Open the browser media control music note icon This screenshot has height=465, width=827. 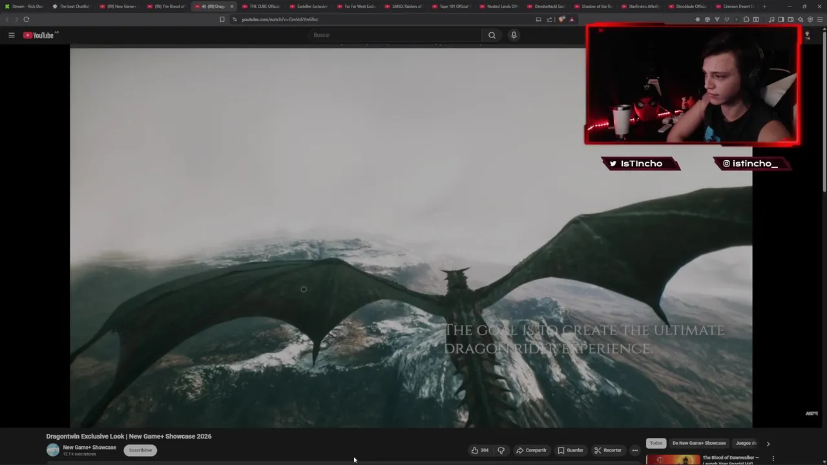point(771,19)
